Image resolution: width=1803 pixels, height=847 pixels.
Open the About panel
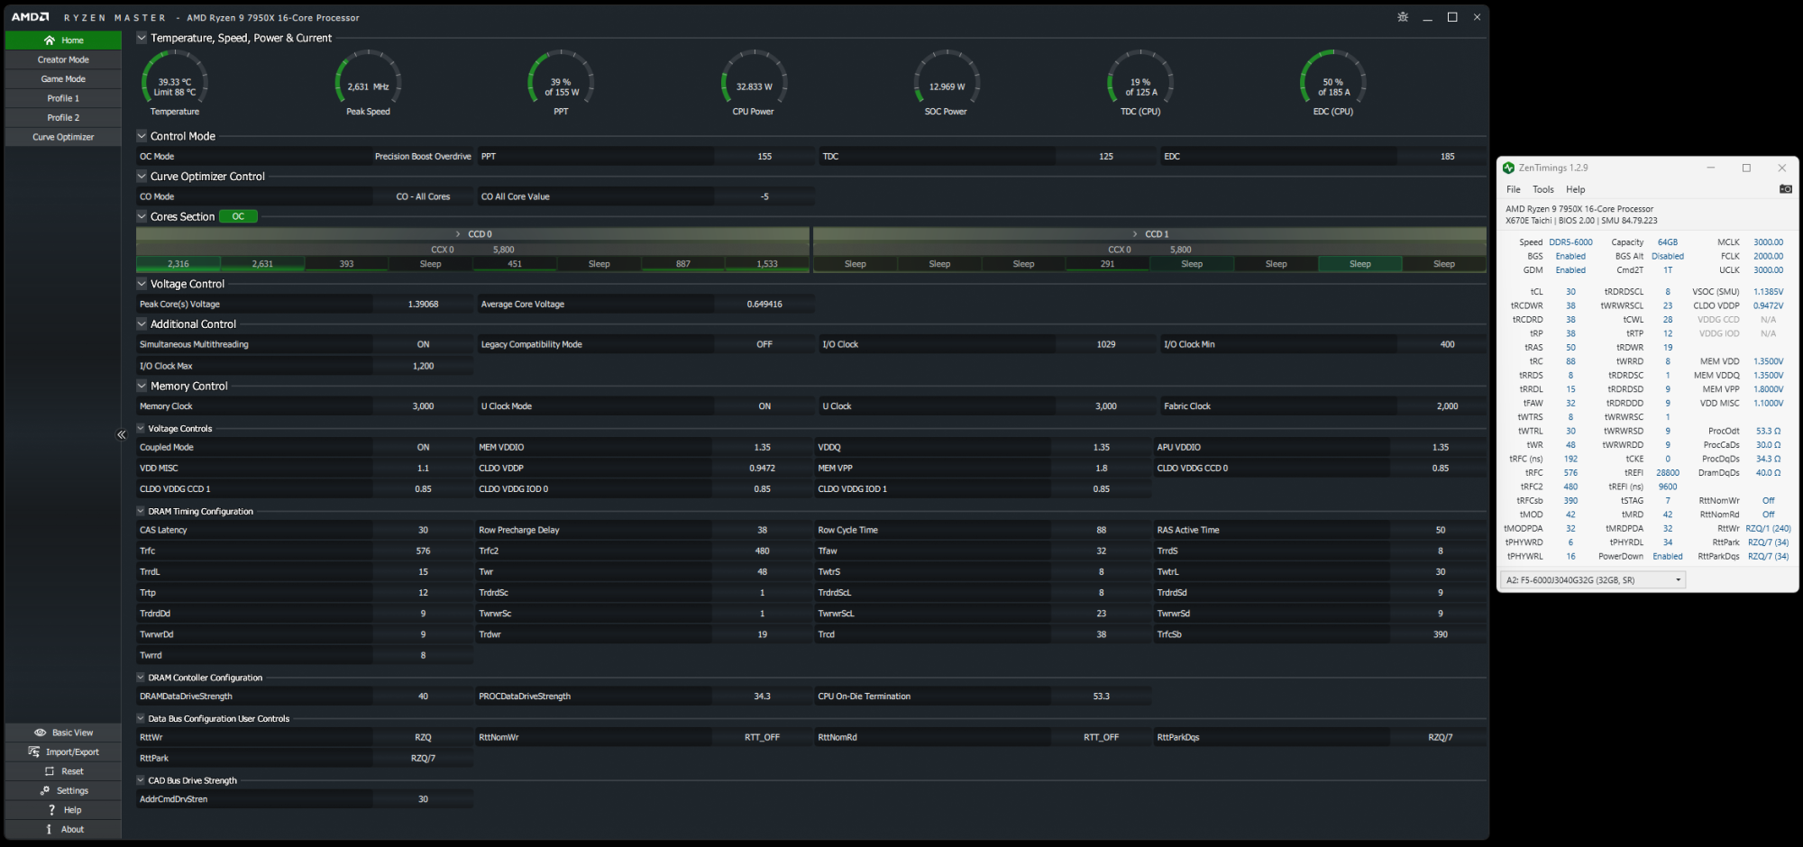62,828
